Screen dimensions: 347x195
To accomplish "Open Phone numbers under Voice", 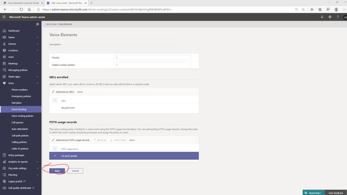I will [x=19, y=90].
